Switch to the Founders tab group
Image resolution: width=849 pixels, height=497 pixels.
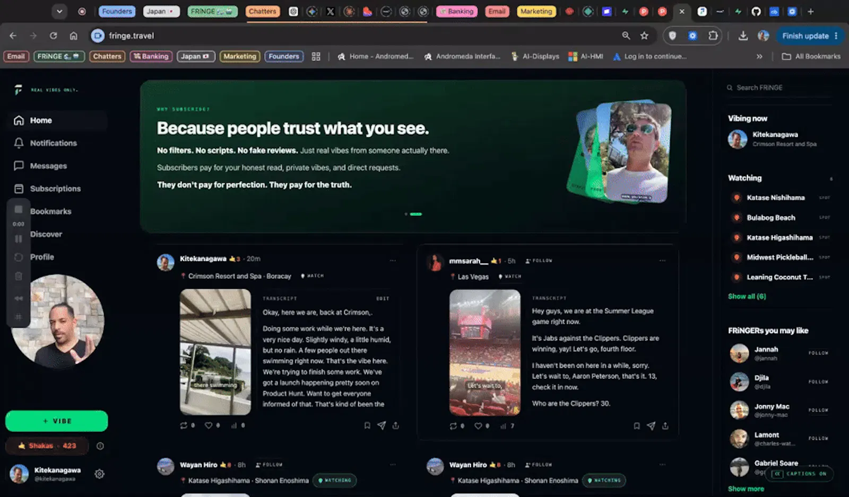tap(117, 11)
